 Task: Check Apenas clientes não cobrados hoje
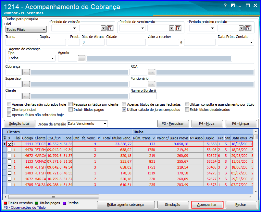coord(9,104)
